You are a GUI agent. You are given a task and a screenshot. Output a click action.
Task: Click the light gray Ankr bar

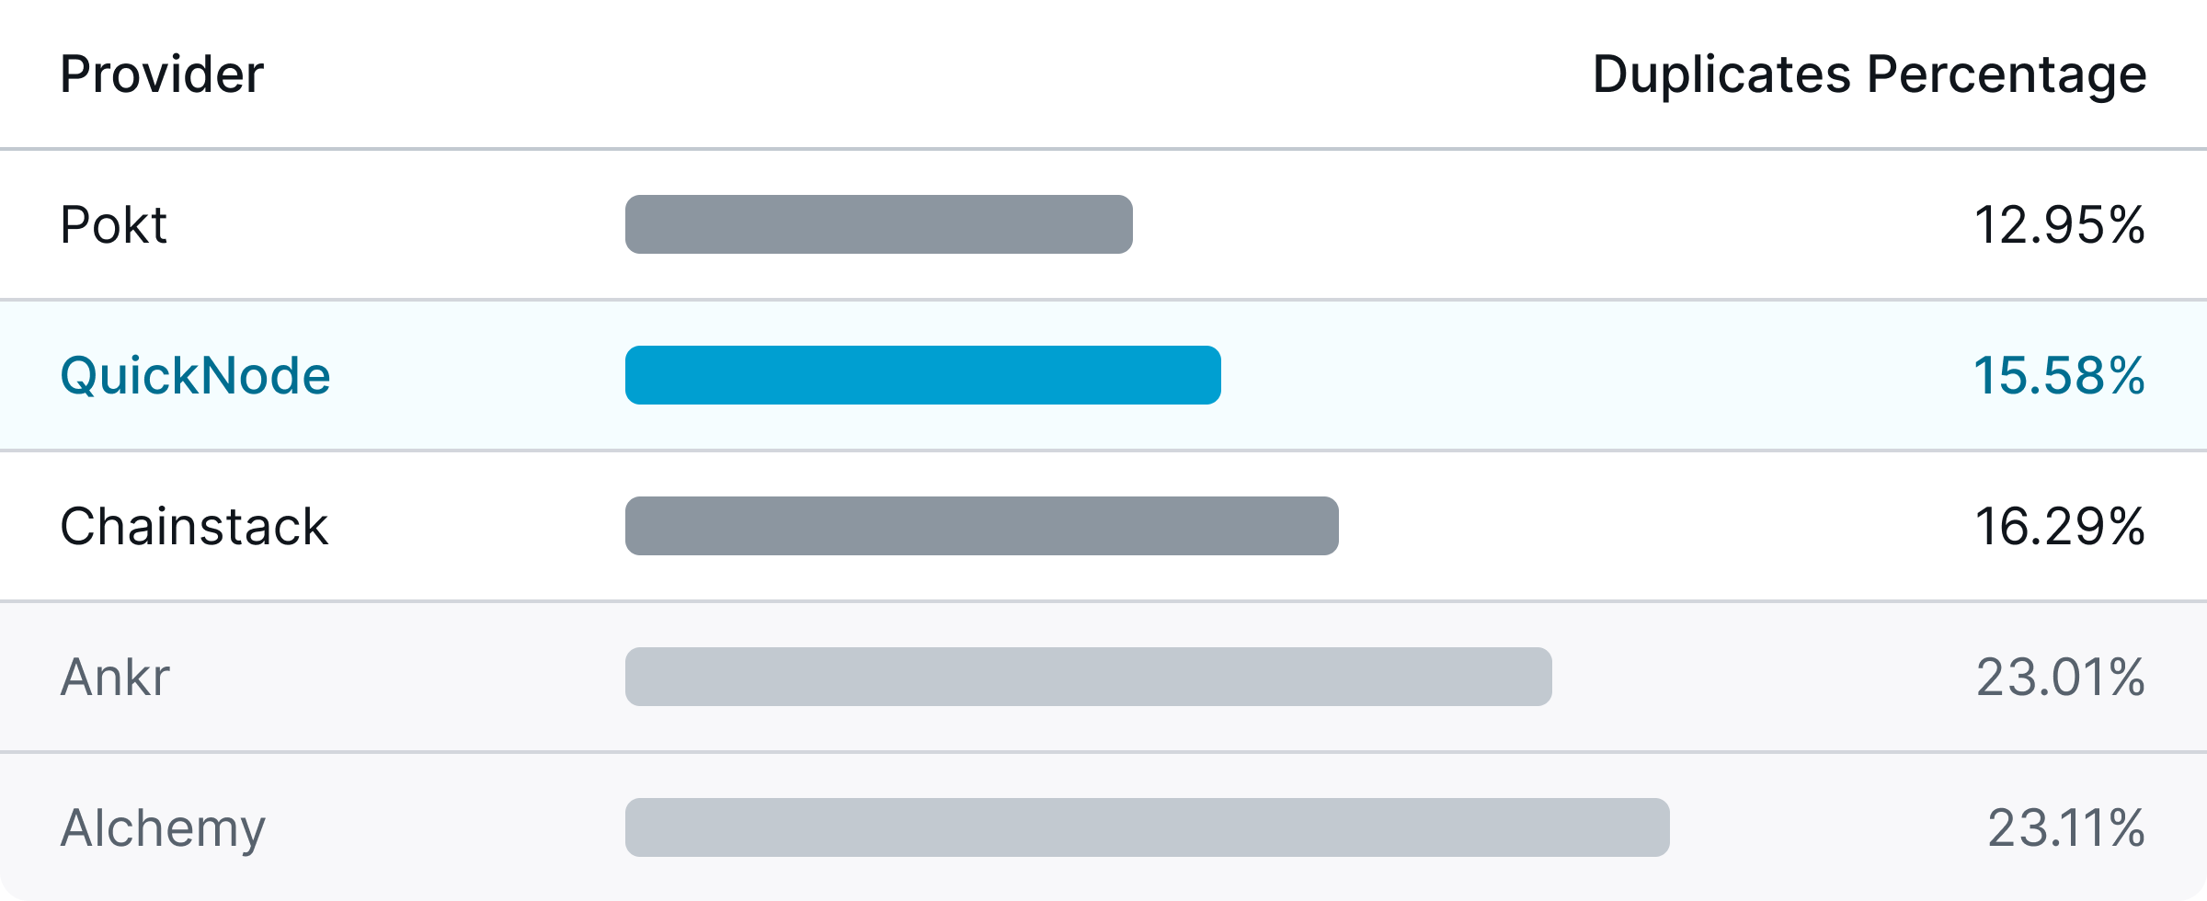(1089, 677)
